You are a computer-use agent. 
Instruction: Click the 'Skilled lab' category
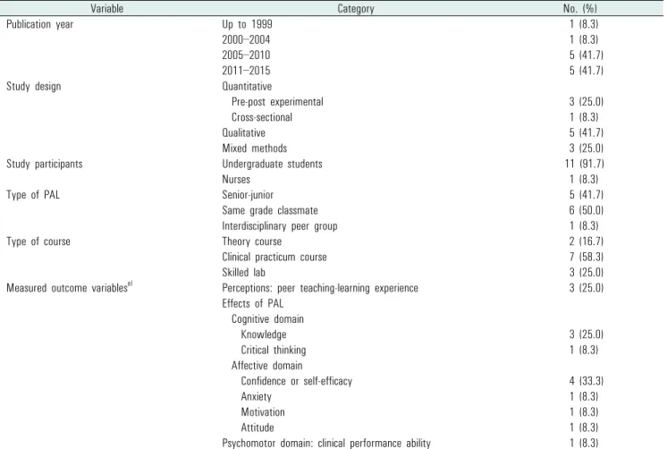[243, 273]
